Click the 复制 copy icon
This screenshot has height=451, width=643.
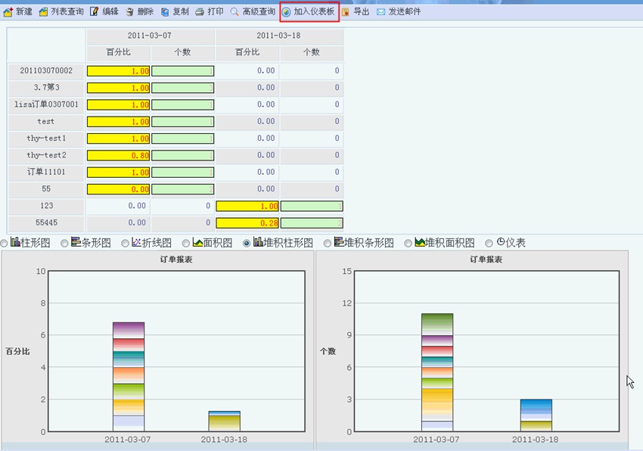pos(165,12)
